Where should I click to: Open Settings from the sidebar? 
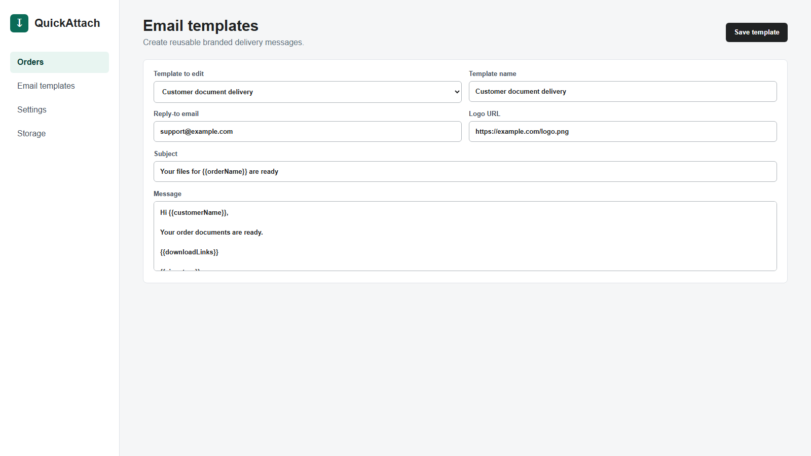(x=59, y=110)
